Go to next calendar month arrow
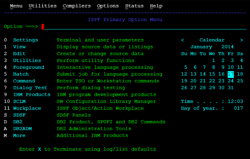250x159 pixels. (242, 40)
